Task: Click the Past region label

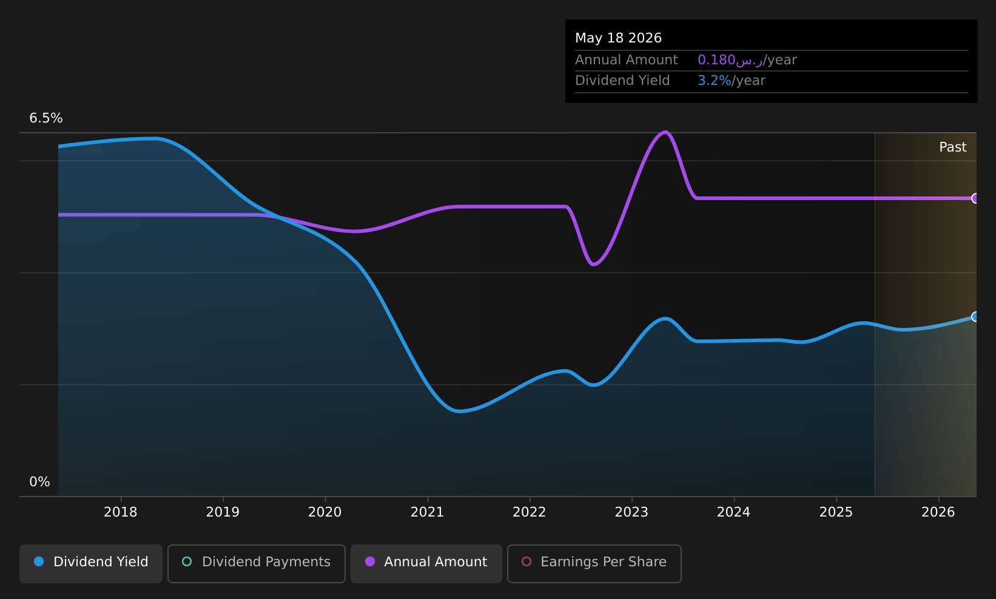Action: click(953, 147)
